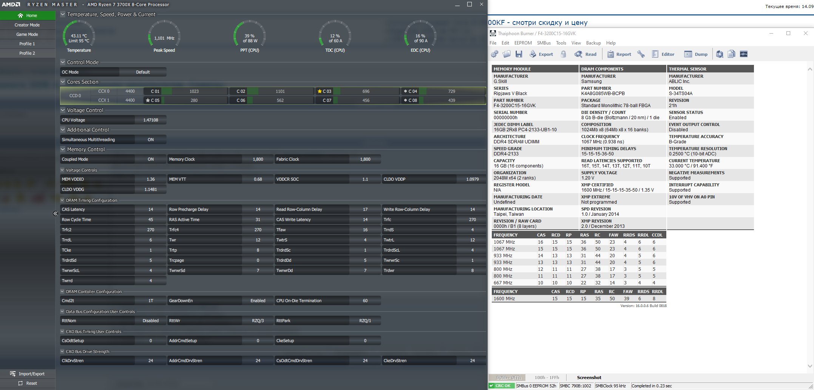814x390 pixels.
Task: Collapse the DRAM Timing Configuration section
Action: [62, 200]
